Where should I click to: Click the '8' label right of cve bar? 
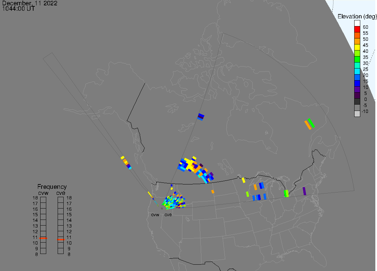pos(69,254)
